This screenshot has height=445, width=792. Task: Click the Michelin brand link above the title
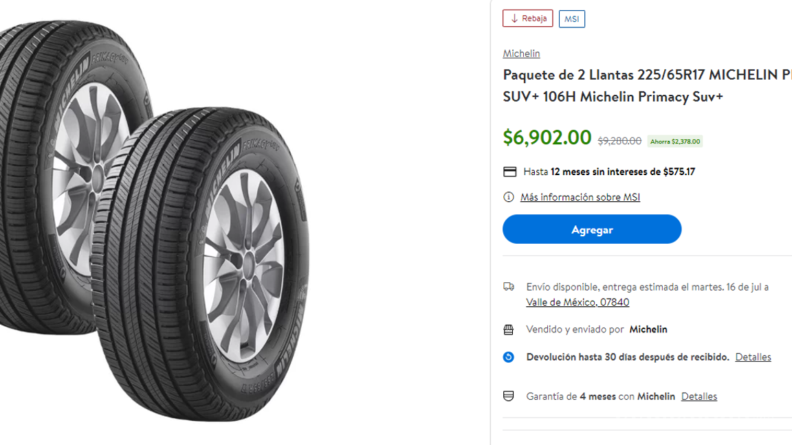[x=521, y=53]
